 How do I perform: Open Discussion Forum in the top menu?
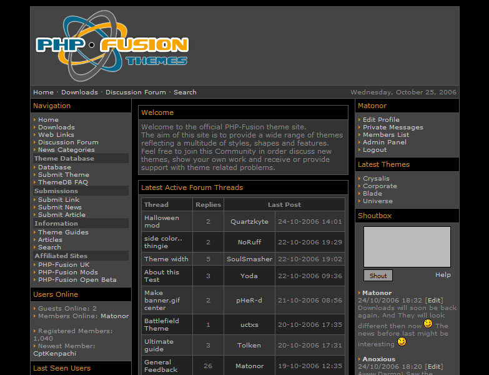pos(136,92)
